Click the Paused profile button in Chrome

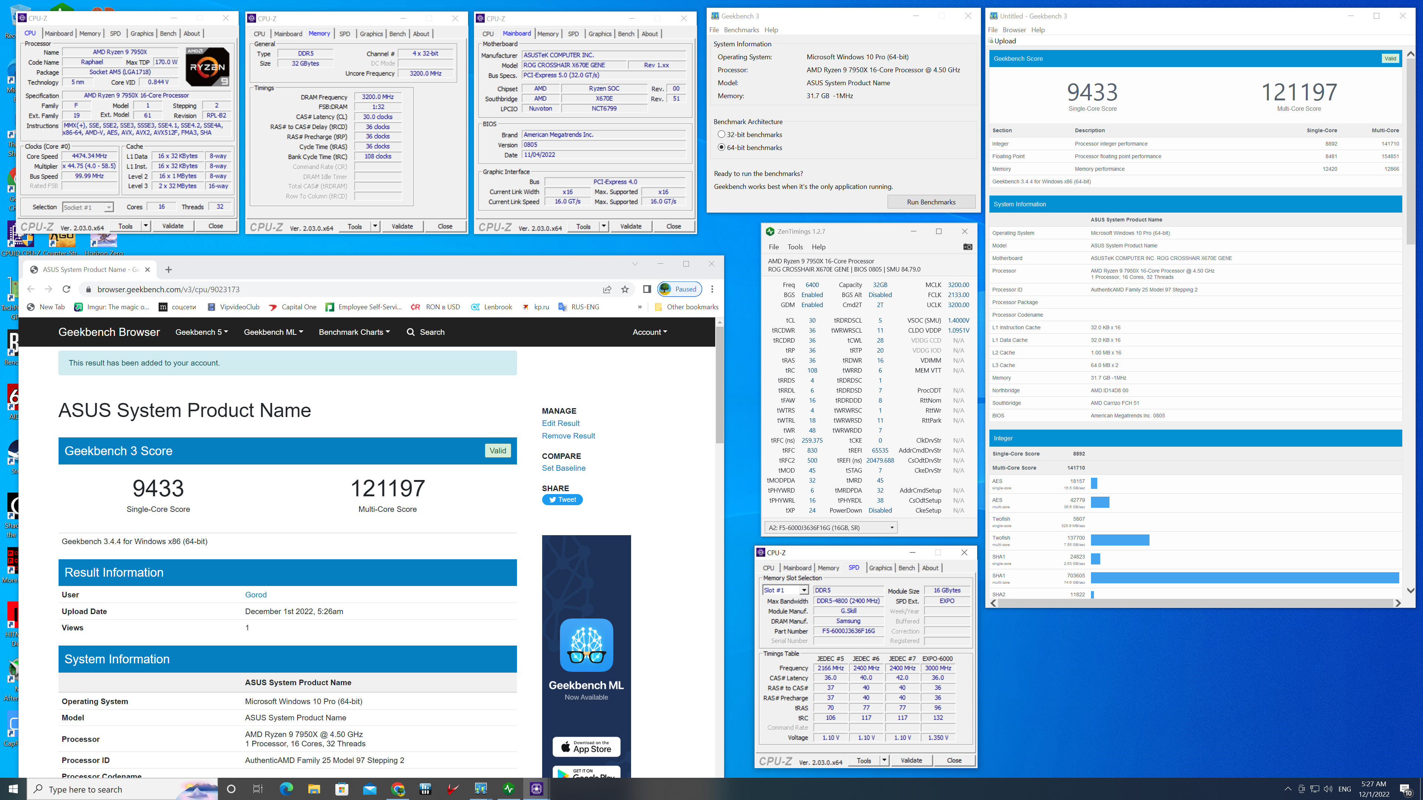pyautogui.click(x=680, y=289)
